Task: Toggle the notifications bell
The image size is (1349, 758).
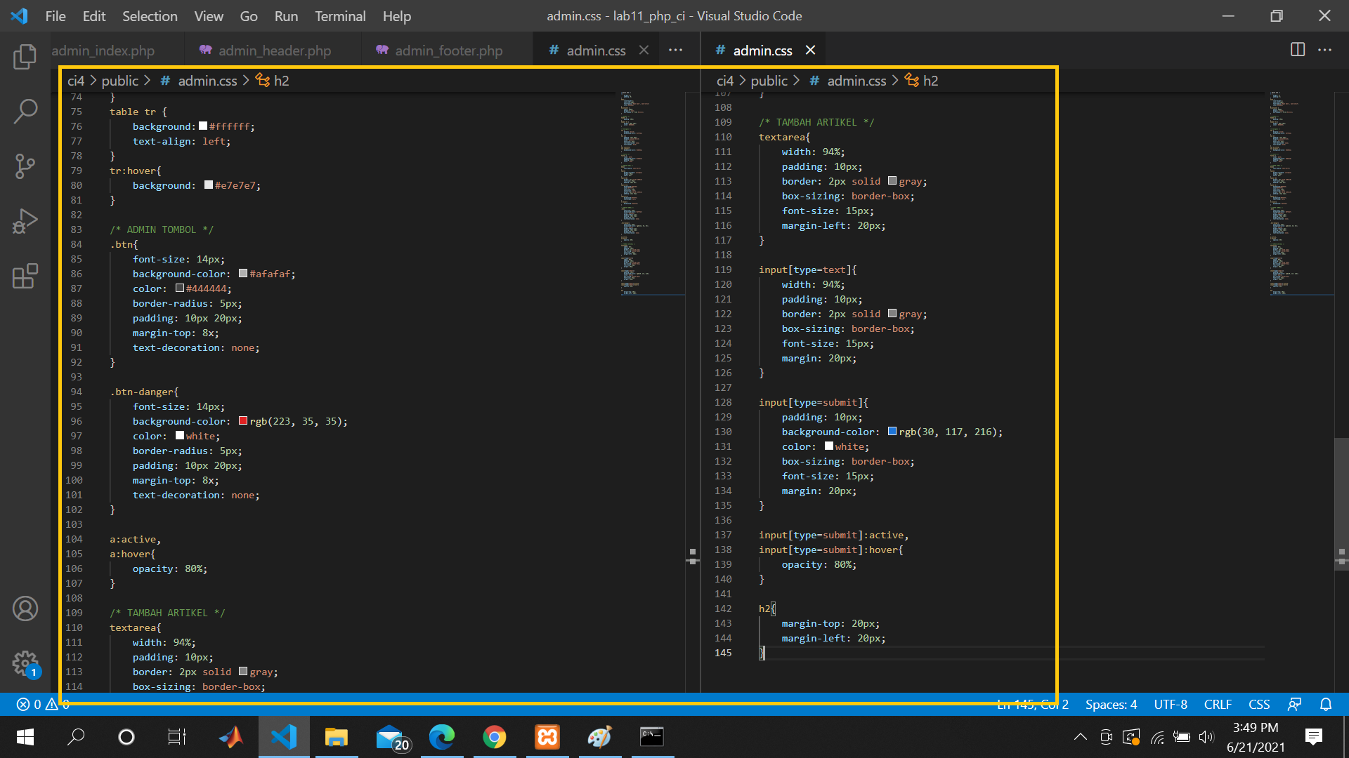Action: coord(1327,704)
